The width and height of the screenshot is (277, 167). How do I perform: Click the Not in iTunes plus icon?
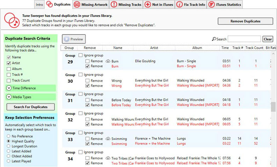coord(148,5)
